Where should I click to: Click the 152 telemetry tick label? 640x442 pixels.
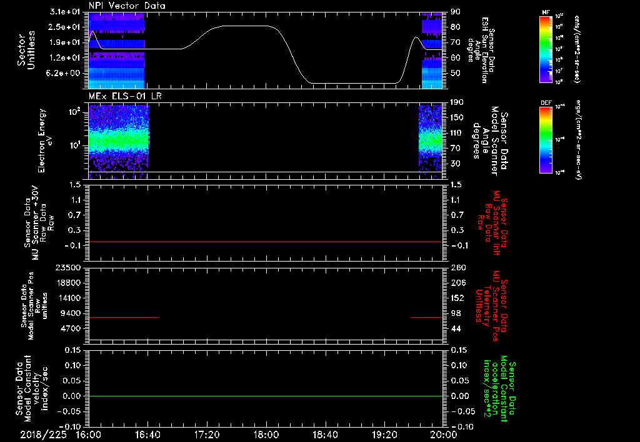pyautogui.click(x=458, y=298)
